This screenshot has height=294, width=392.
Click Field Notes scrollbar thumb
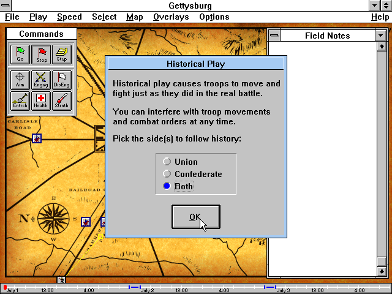tap(382, 262)
